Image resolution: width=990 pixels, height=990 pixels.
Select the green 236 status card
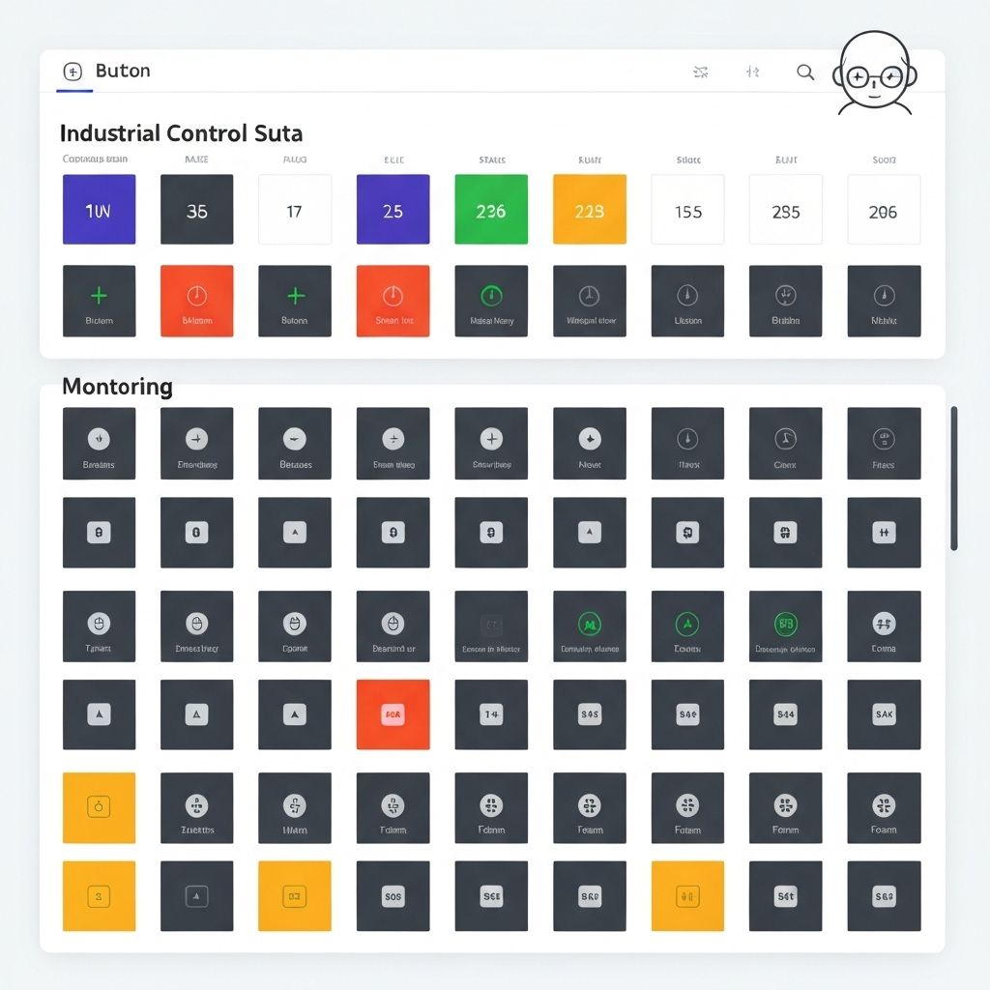pos(490,209)
